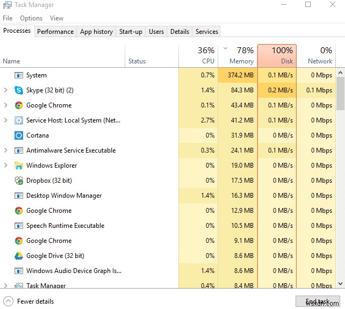Switch to the Users tab
345x309 pixels.
tap(156, 32)
